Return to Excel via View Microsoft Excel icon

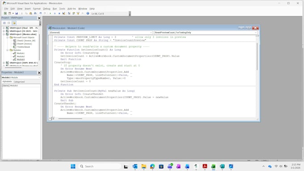click(5, 13)
